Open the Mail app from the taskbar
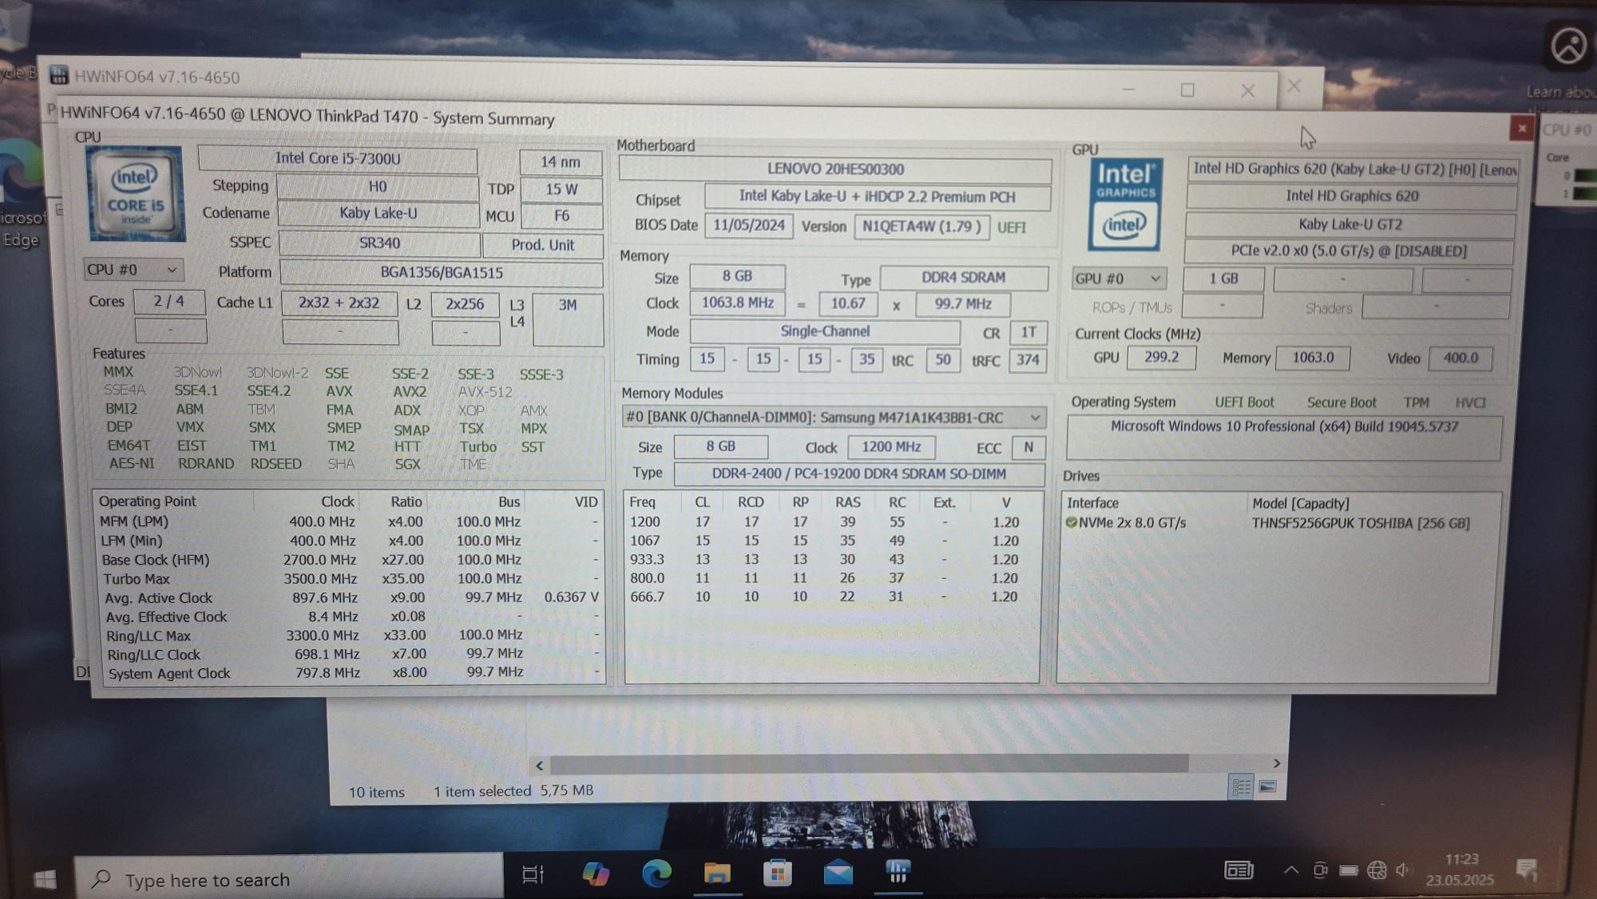The width and height of the screenshot is (1597, 899). pos(838,873)
